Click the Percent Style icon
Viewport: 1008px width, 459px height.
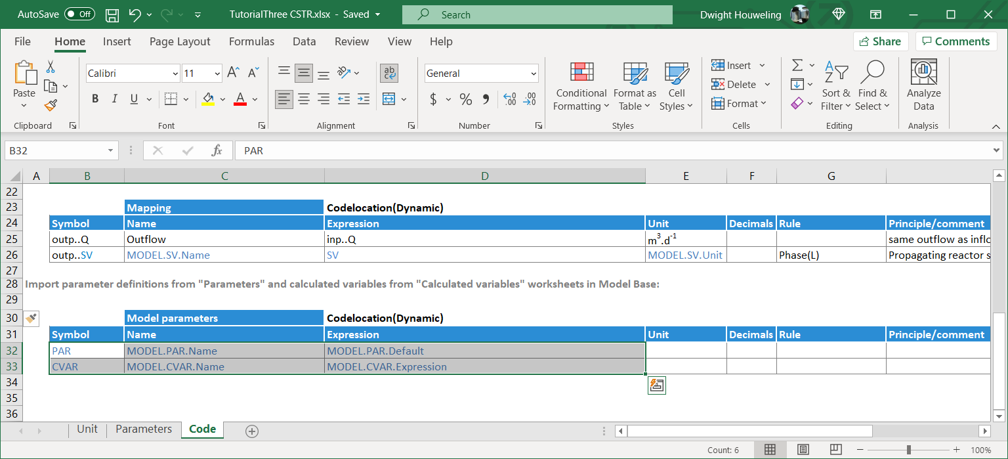pos(466,99)
